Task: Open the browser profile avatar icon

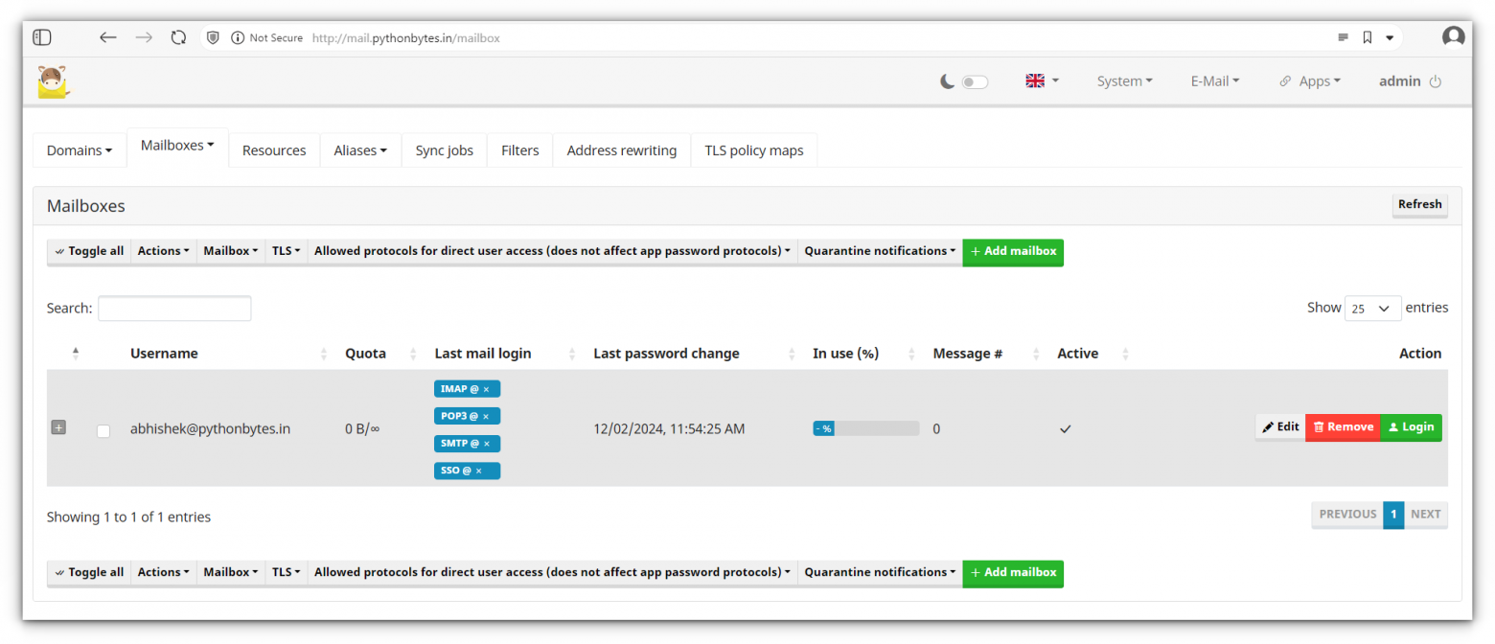Action: click(1453, 37)
